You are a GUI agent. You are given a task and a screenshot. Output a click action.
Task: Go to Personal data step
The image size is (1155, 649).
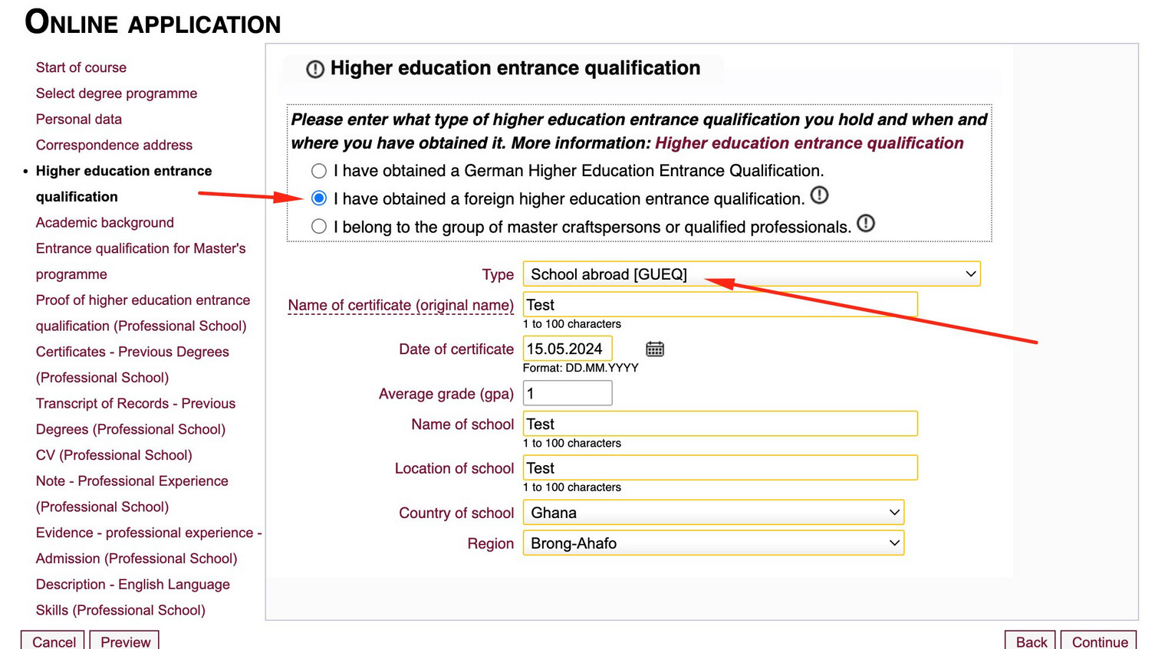[x=79, y=120]
